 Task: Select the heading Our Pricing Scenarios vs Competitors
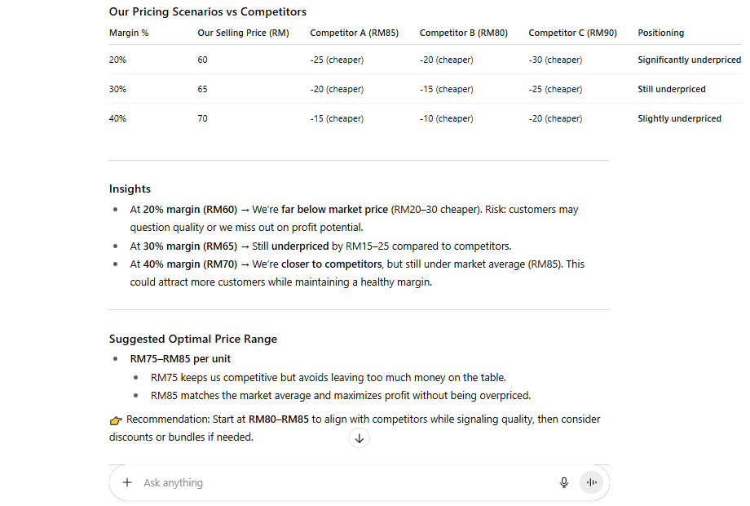pos(207,11)
